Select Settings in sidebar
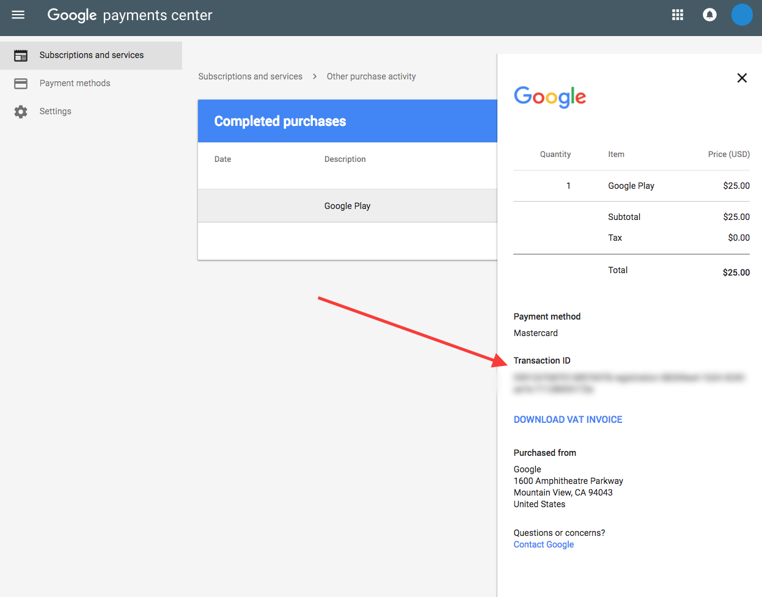Screen dimensions: 762x597 coord(91,112)
